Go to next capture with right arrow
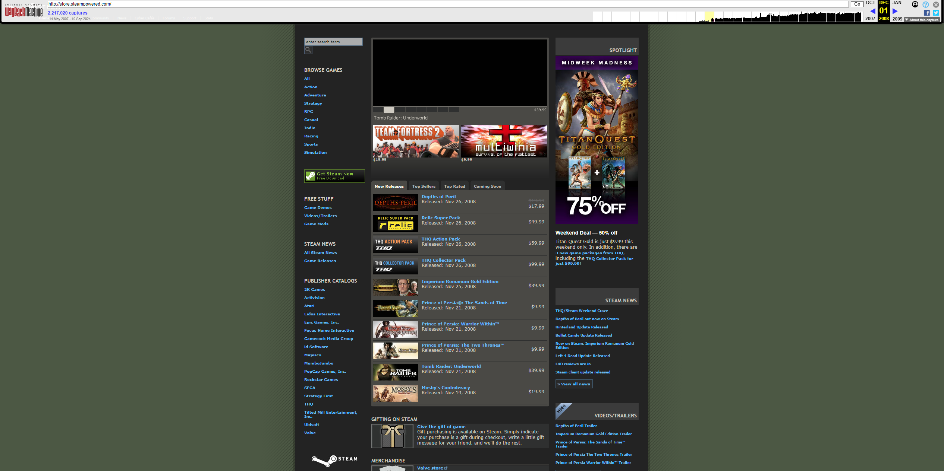 pyautogui.click(x=895, y=11)
